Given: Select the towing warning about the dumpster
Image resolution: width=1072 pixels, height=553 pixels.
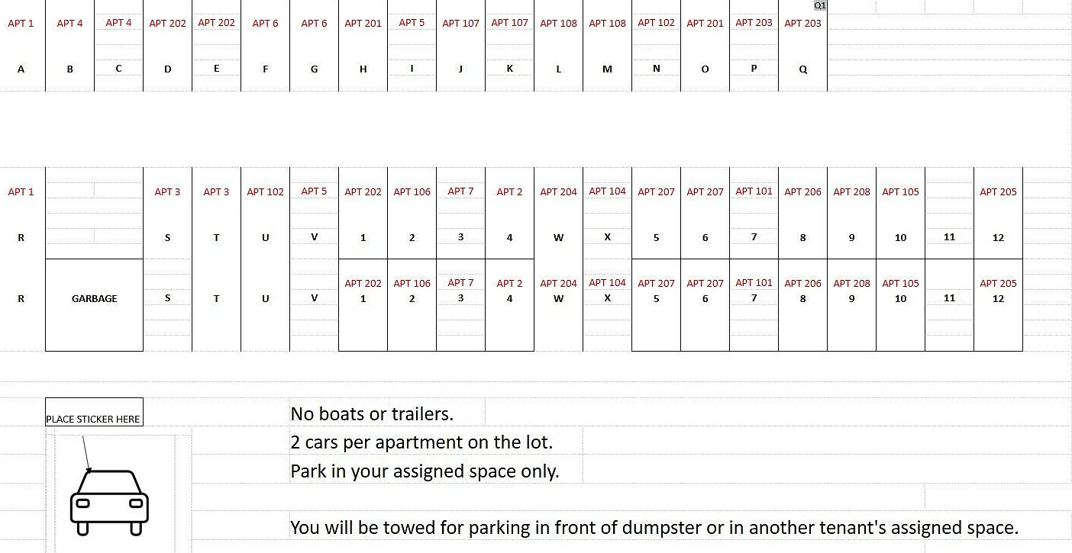Looking at the screenshot, I should pos(654,527).
